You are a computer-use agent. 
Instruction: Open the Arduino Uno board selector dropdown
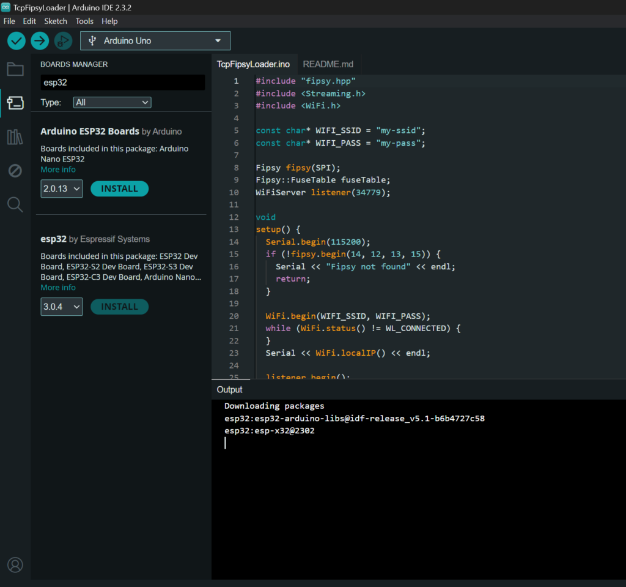[x=155, y=41]
